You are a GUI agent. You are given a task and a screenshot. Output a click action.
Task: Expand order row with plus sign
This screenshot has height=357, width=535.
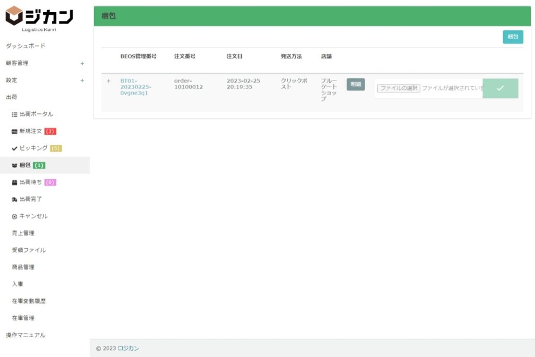(109, 81)
